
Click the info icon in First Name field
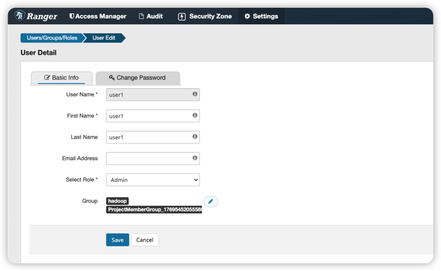pos(195,115)
